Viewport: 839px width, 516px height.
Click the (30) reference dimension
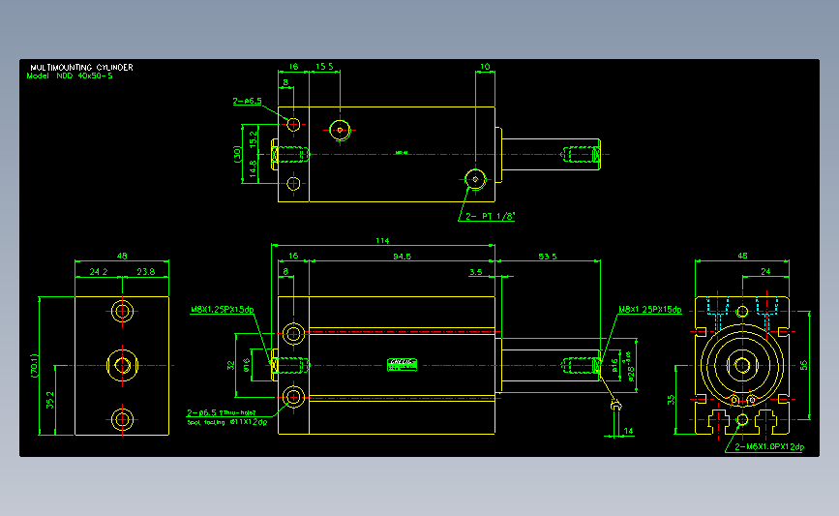pyautogui.click(x=237, y=154)
